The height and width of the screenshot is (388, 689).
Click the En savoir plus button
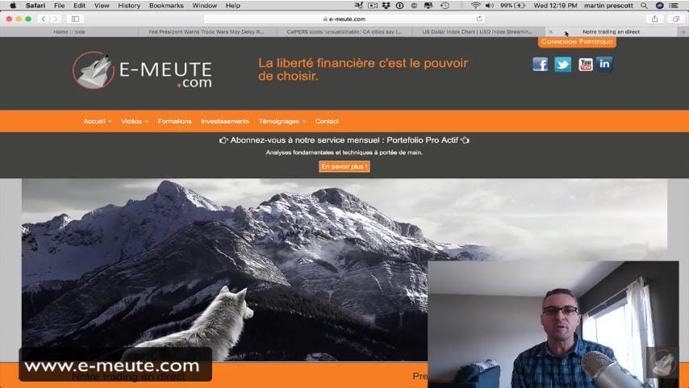[x=344, y=166]
